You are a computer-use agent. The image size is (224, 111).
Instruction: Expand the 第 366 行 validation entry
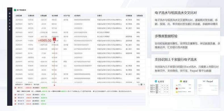pos(17,101)
